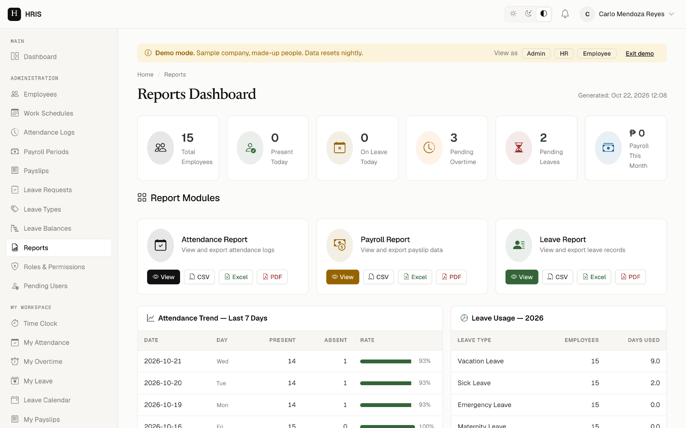686x428 pixels.
Task: Click the My Leave sidebar icon
Action: click(15, 381)
